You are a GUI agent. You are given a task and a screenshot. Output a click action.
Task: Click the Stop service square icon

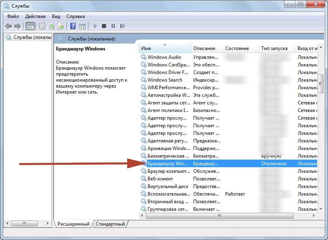104,26
